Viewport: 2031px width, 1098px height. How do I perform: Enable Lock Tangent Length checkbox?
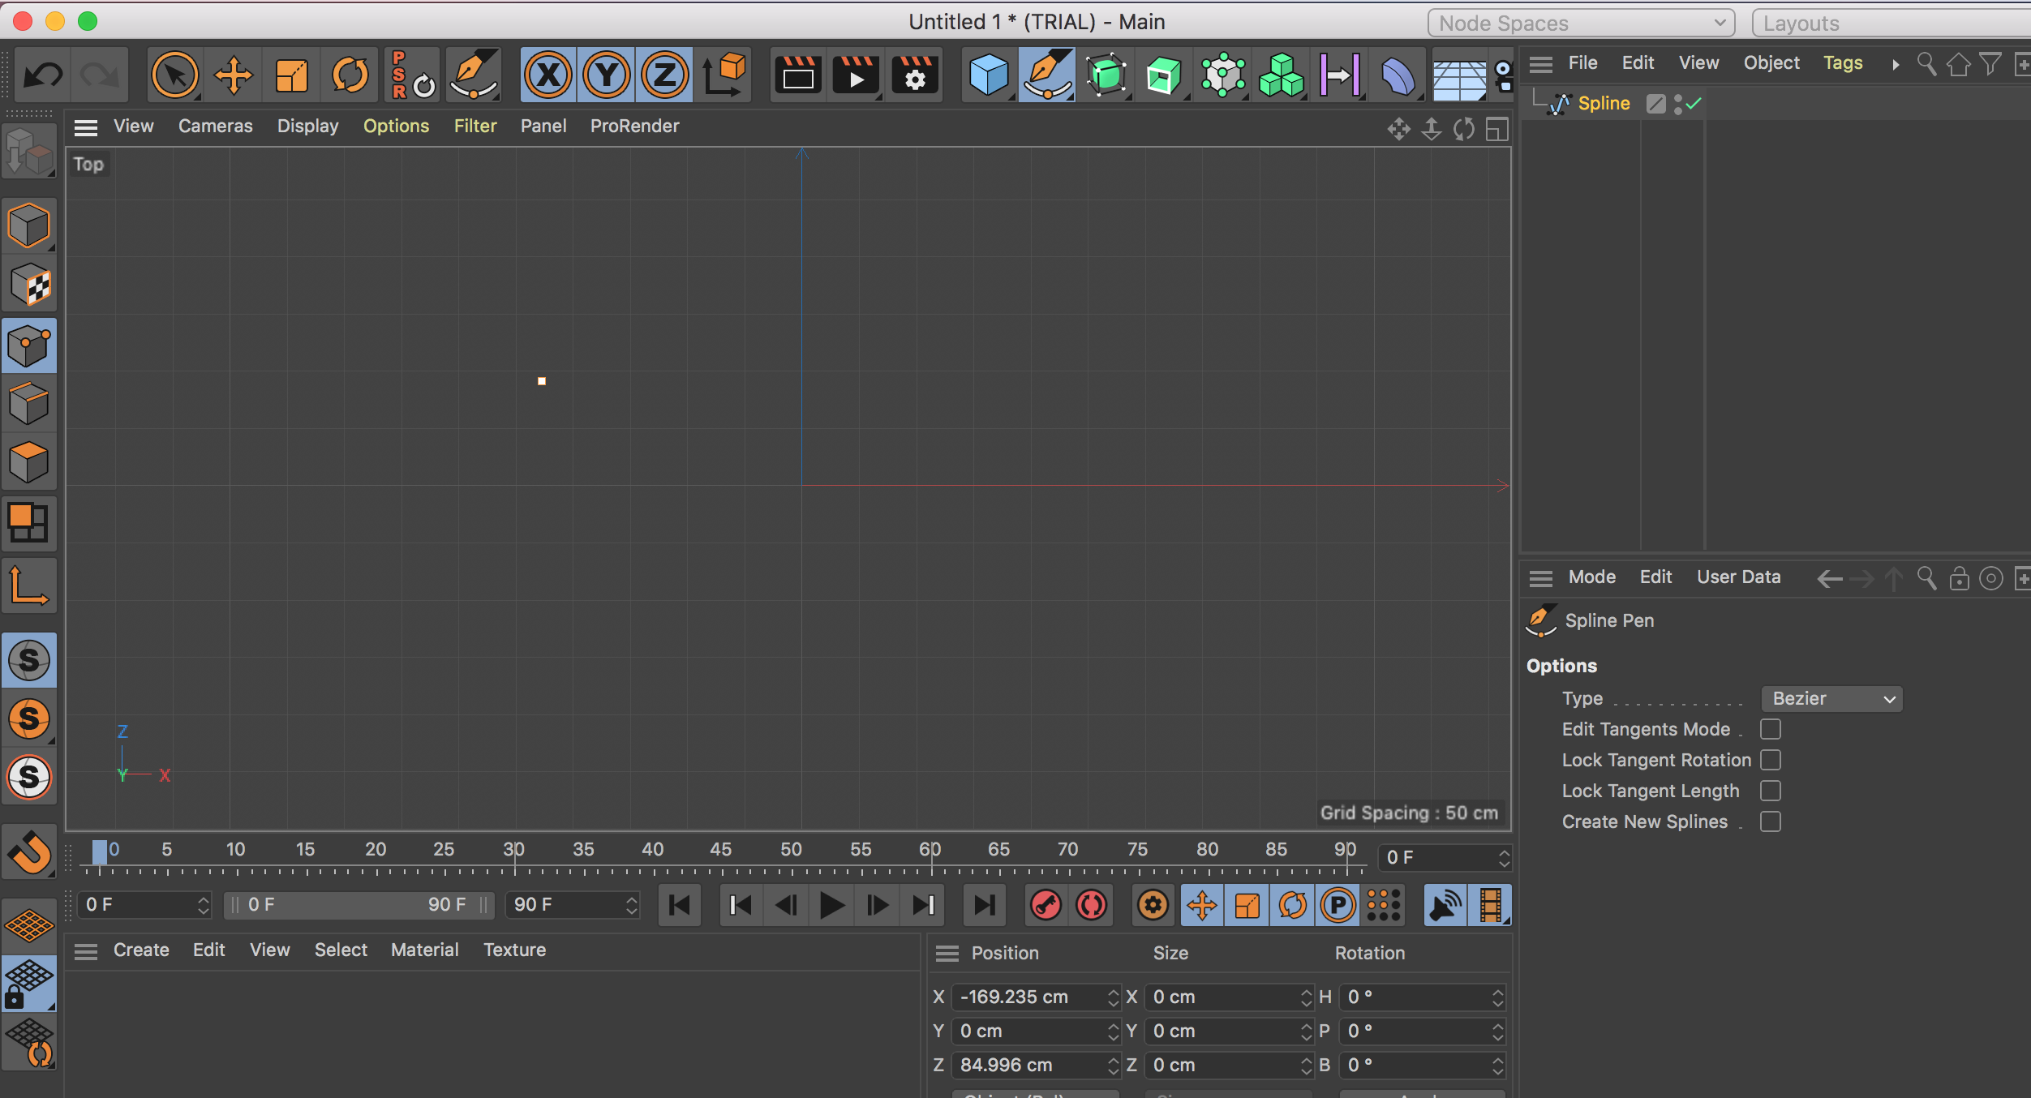pos(1771,791)
